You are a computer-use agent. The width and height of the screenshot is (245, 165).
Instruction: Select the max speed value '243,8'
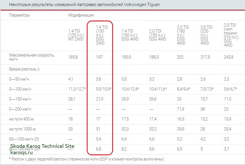click(x=229, y=57)
